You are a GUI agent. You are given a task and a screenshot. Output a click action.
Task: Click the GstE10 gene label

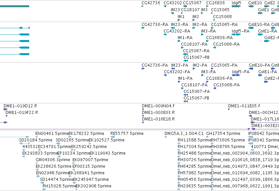point(255,3)
